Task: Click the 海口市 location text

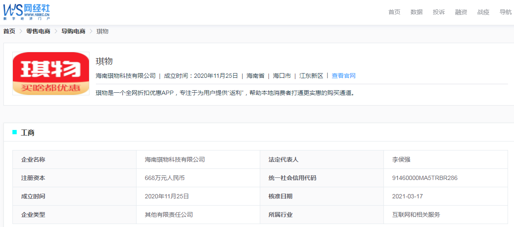Action: (x=282, y=76)
